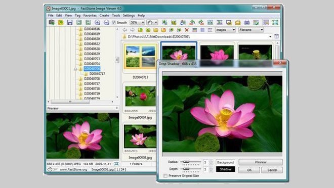
Task: Open the Favorites menu
Action: [90, 16]
